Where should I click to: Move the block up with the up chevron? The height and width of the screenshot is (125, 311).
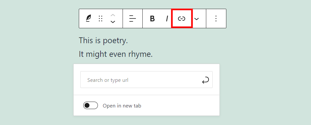click(113, 15)
